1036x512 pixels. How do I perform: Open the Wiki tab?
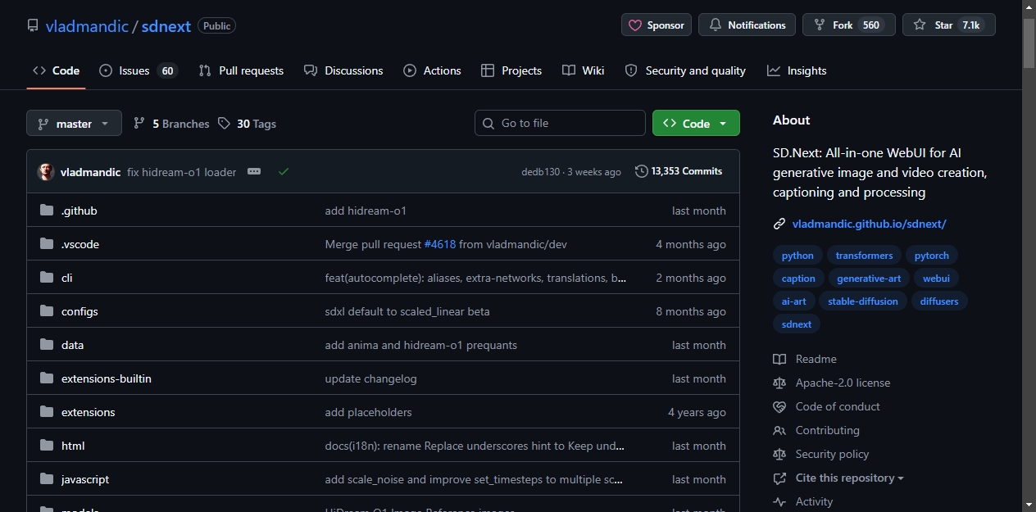pos(584,70)
